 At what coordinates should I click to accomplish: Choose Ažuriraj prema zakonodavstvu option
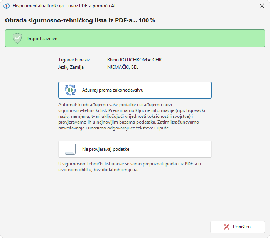click(135, 90)
